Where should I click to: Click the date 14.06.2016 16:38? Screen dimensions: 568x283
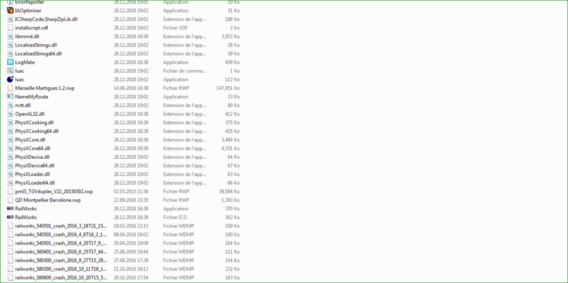coord(131,88)
